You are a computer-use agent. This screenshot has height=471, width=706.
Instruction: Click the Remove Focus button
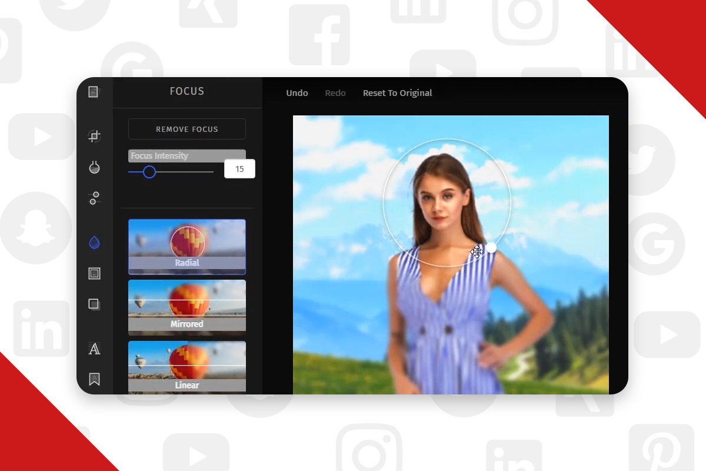(x=187, y=129)
